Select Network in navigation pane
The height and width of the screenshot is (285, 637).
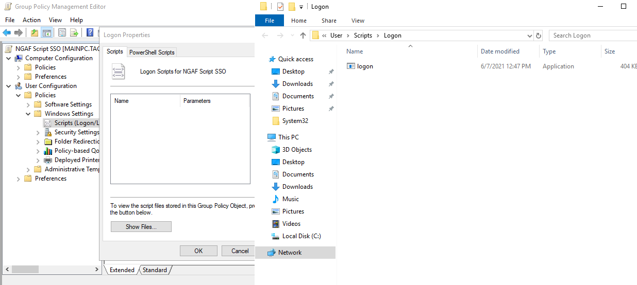click(290, 253)
